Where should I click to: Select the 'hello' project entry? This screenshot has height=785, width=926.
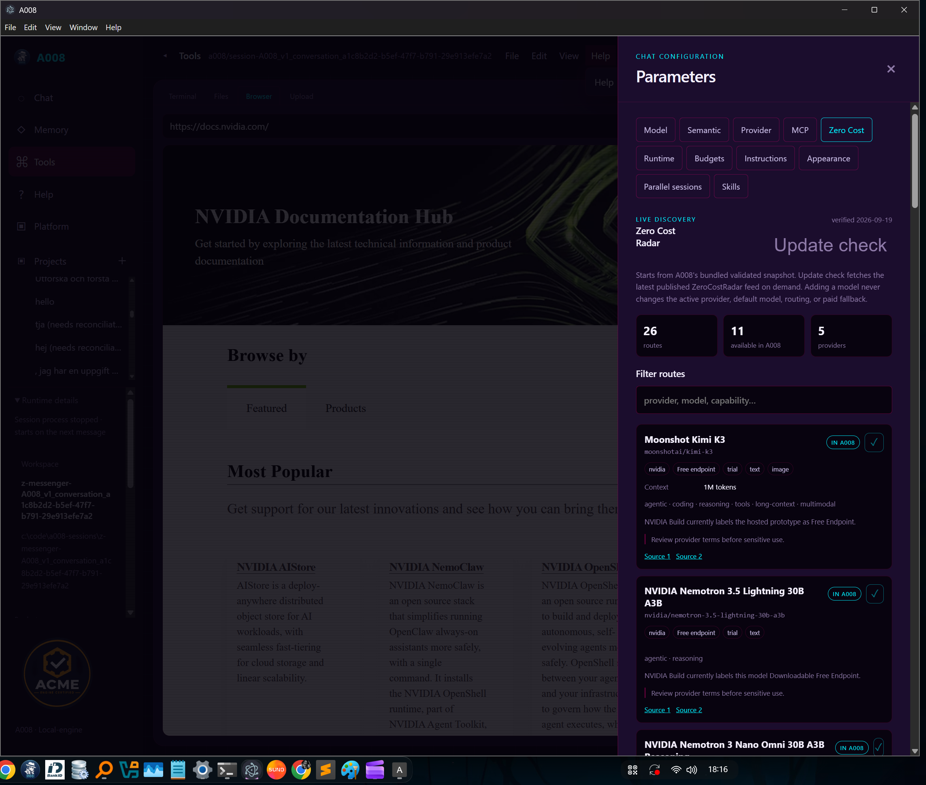[44, 302]
